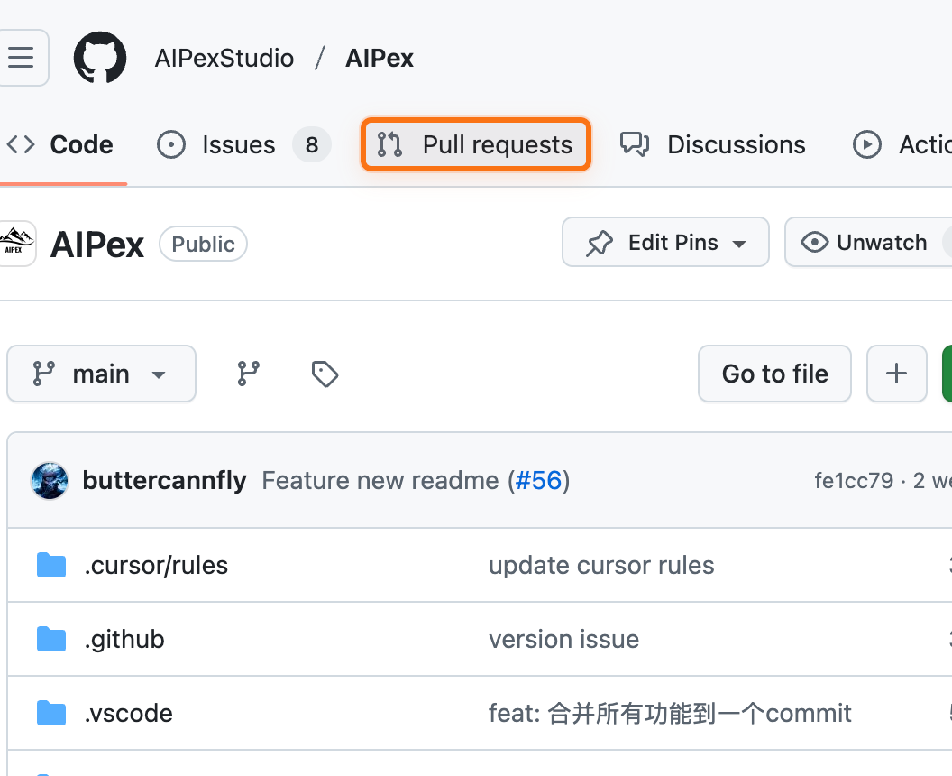Screen dimensions: 952x776
Task: View tags via the tag icon
Action: tap(325, 374)
